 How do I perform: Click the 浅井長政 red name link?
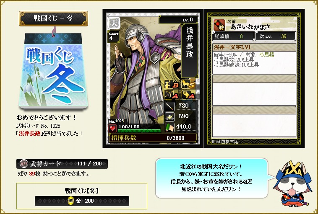coord(30,134)
